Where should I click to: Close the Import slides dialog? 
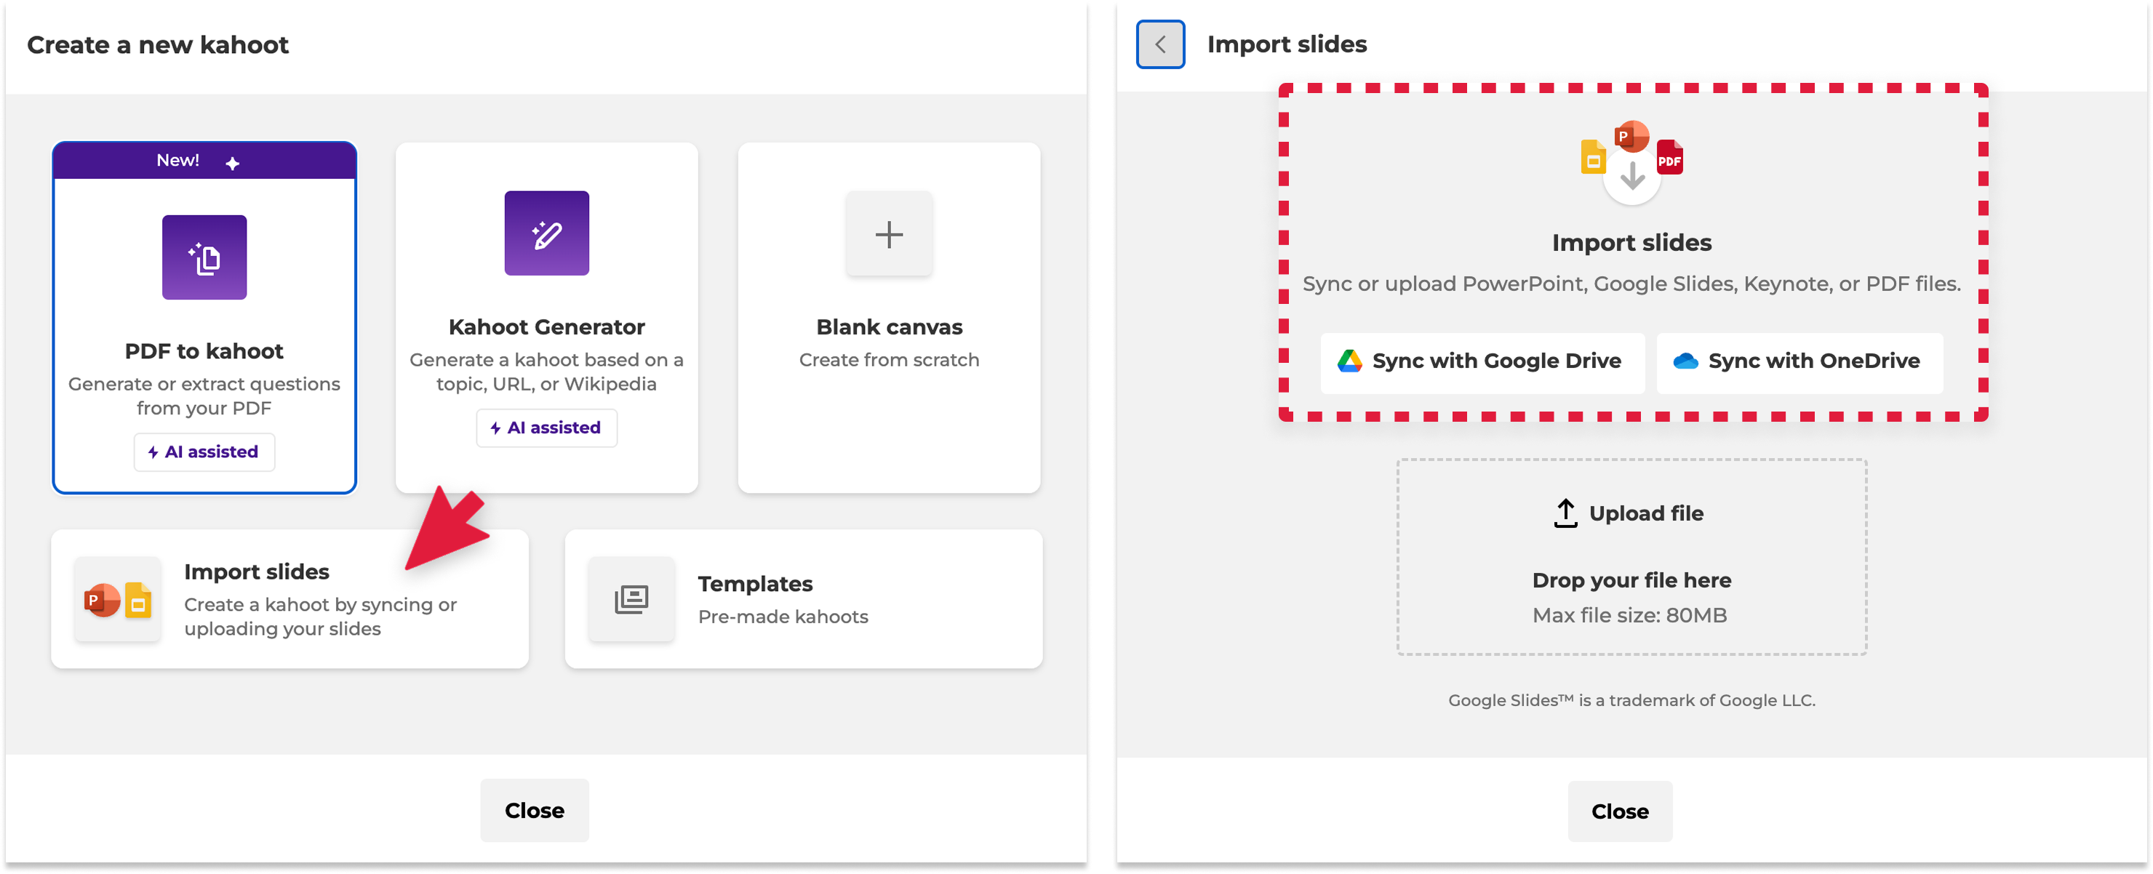click(1620, 811)
